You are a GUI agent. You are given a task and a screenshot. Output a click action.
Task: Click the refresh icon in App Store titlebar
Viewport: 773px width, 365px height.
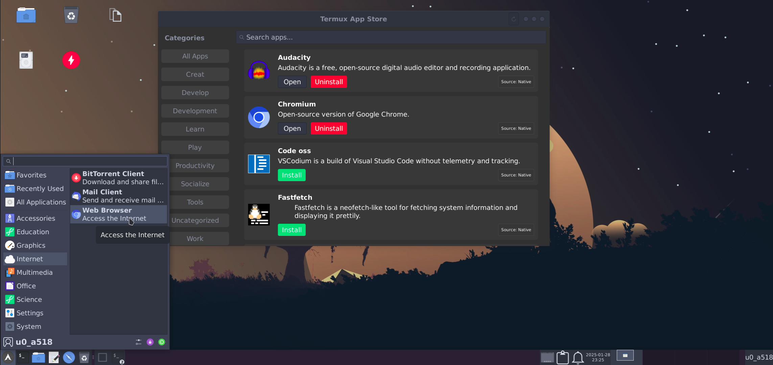(513, 19)
